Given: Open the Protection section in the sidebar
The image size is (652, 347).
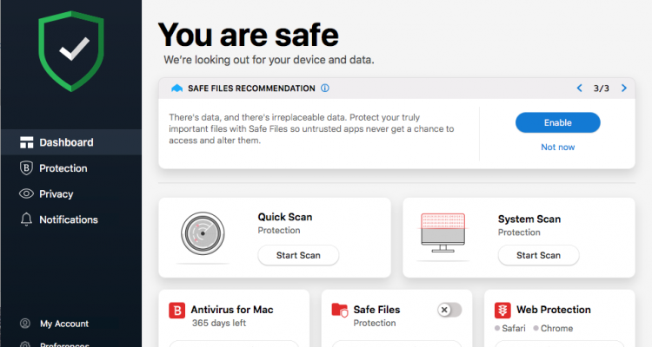Looking at the screenshot, I should point(71,168).
